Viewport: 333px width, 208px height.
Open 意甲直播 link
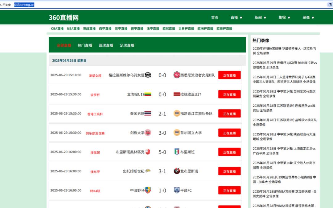[x=121, y=29]
